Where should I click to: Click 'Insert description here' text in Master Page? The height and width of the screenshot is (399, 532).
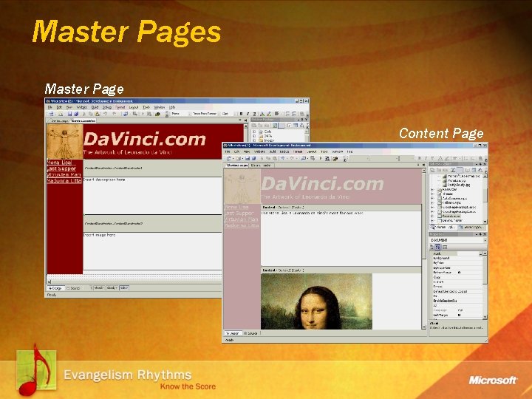pos(104,180)
